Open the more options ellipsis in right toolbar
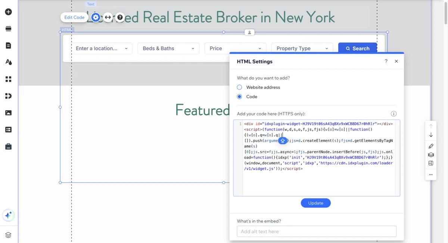448x243 pixels. (431, 174)
